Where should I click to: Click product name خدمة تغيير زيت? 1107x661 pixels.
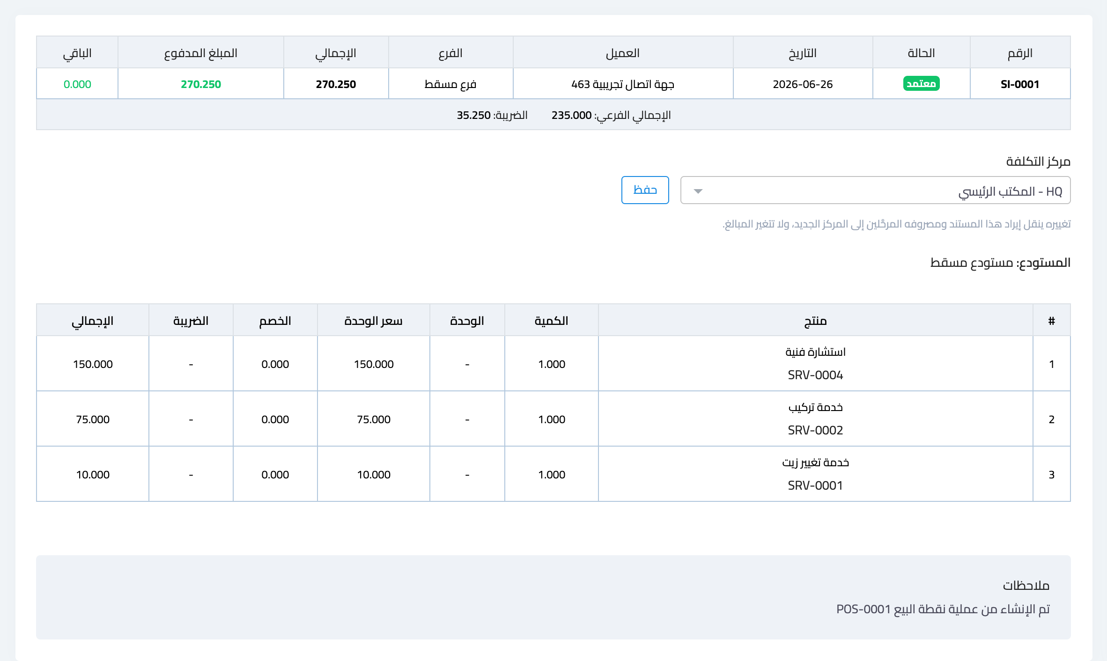815,463
